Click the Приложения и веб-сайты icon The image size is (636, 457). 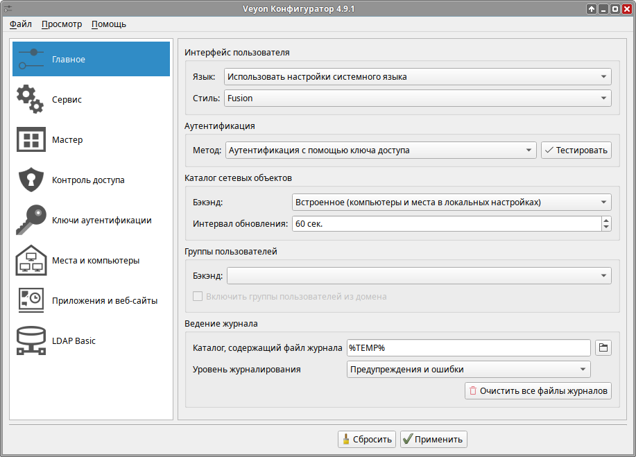click(x=31, y=300)
